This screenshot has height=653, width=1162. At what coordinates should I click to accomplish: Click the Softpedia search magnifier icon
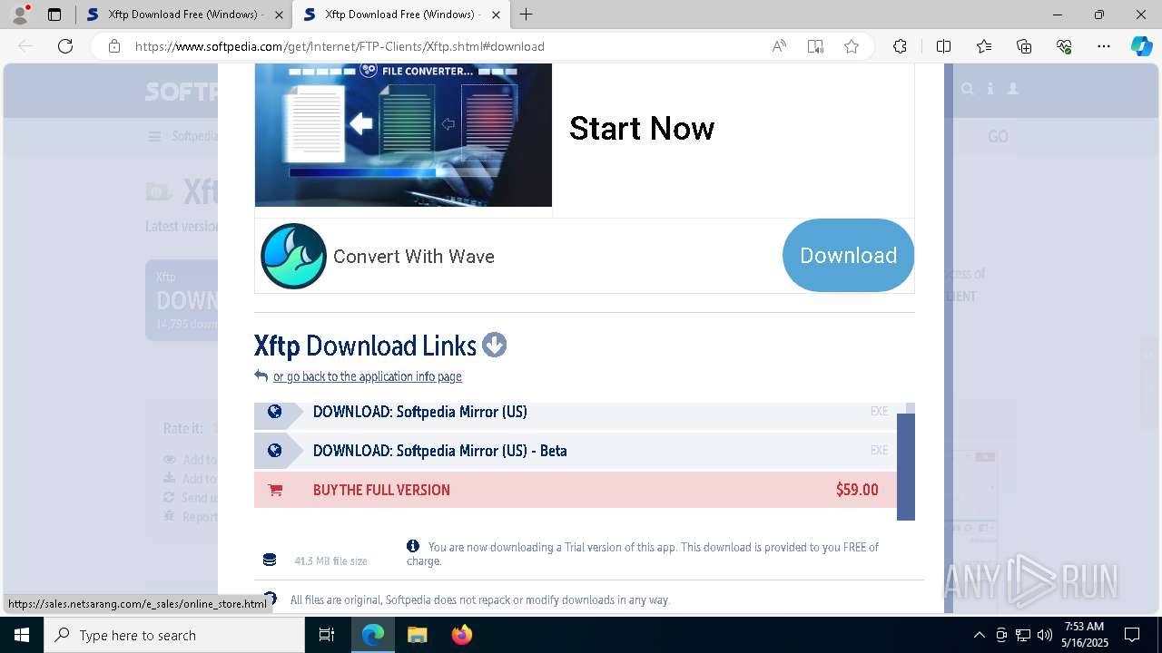(968, 89)
